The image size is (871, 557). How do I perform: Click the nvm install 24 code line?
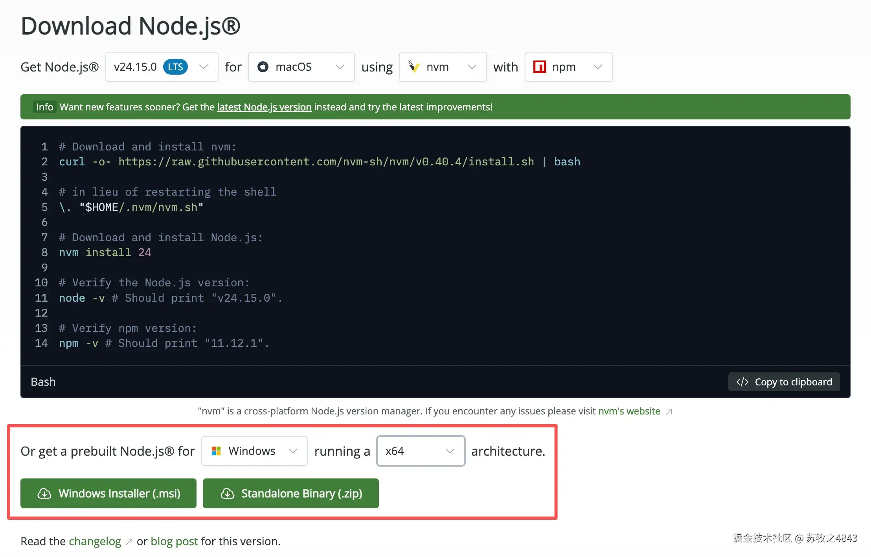105,252
